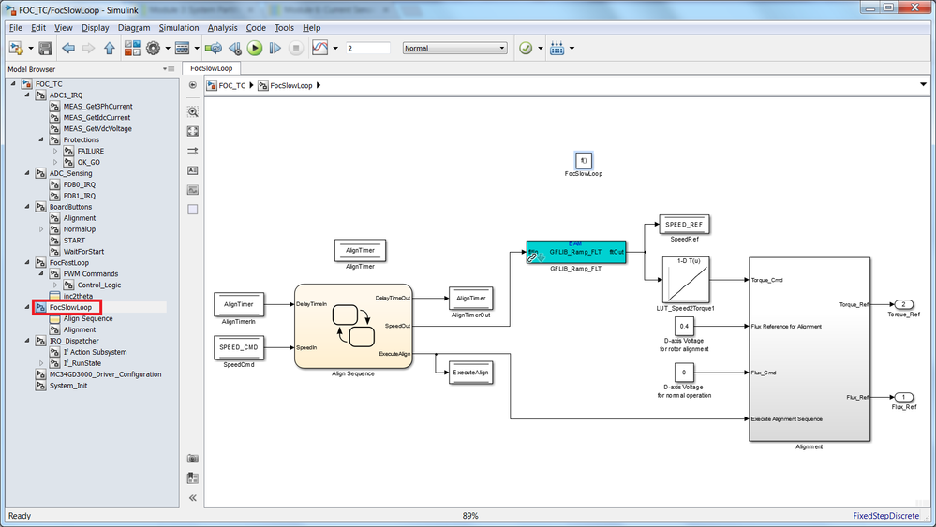Hide the Model Browser with chevrons
This screenshot has width=936, height=527.
(193, 498)
